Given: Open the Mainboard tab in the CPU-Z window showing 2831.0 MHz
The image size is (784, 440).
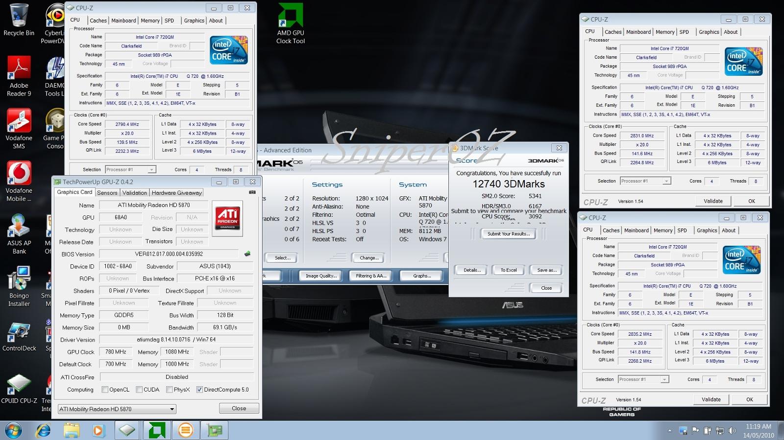Looking at the screenshot, I should (x=638, y=32).
